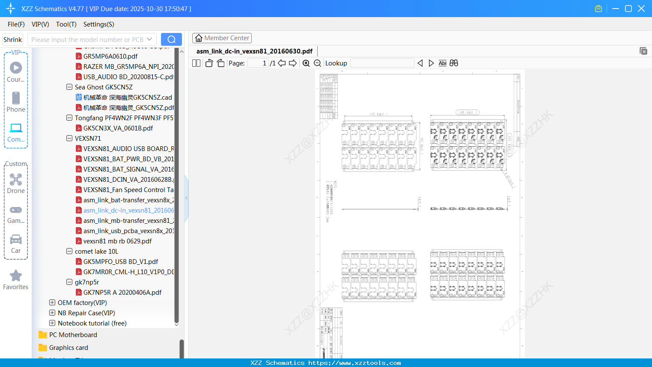Expand the NB Repair Case(VIP) node
The height and width of the screenshot is (367, 652).
point(52,313)
